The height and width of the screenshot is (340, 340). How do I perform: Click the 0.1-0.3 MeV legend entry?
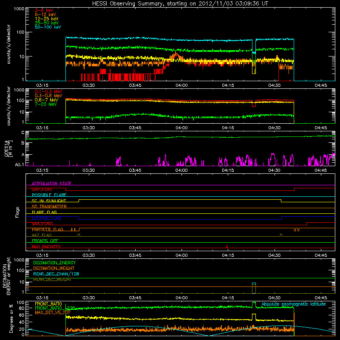pyautogui.click(x=48, y=91)
